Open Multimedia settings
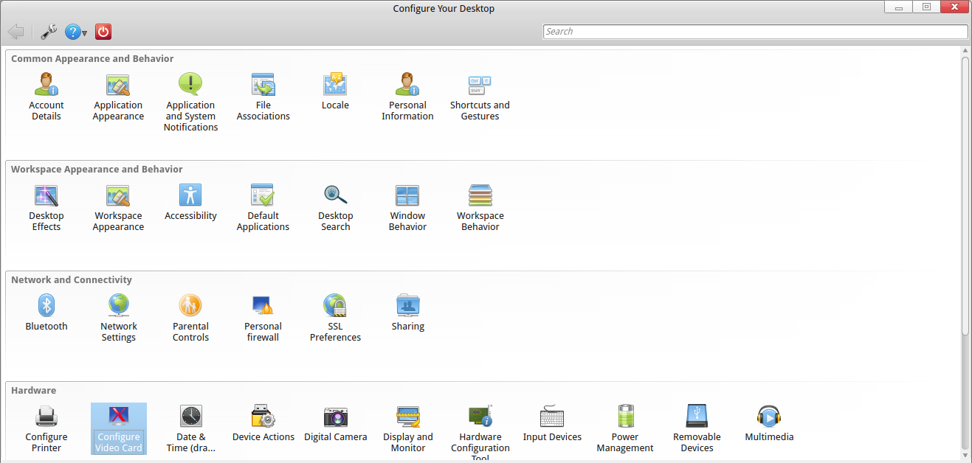972x463 pixels. [769, 423]
